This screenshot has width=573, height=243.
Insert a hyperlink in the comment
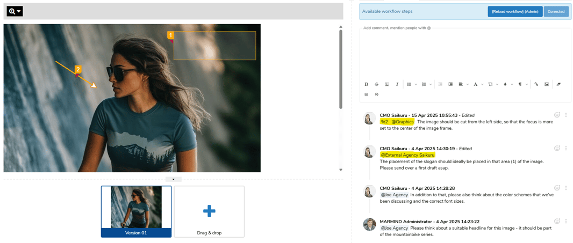536,84
